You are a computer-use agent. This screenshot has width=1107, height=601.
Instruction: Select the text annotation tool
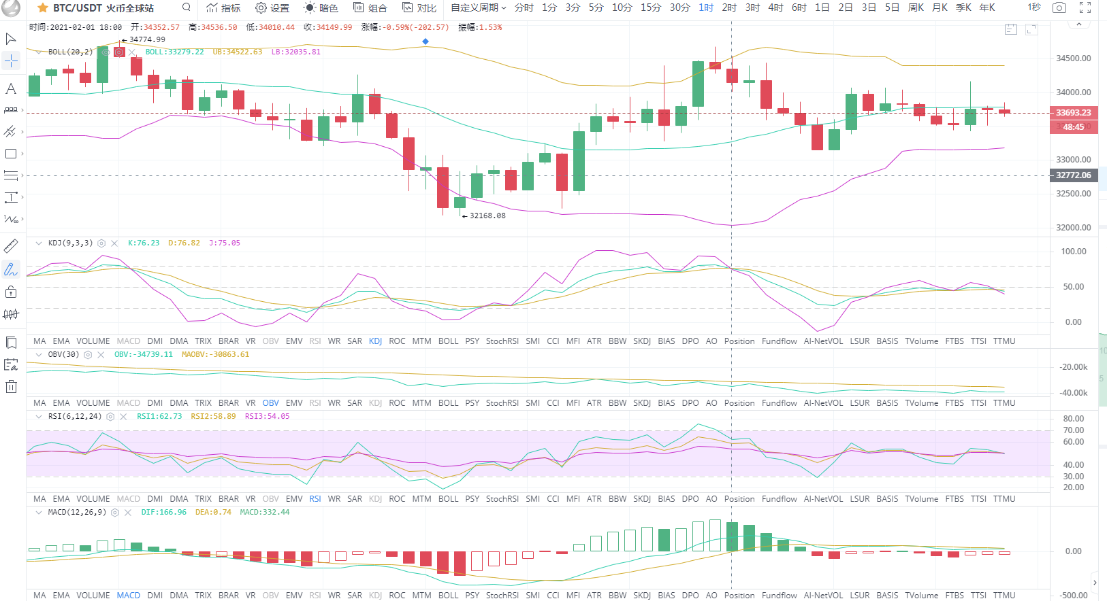(11, 88)
